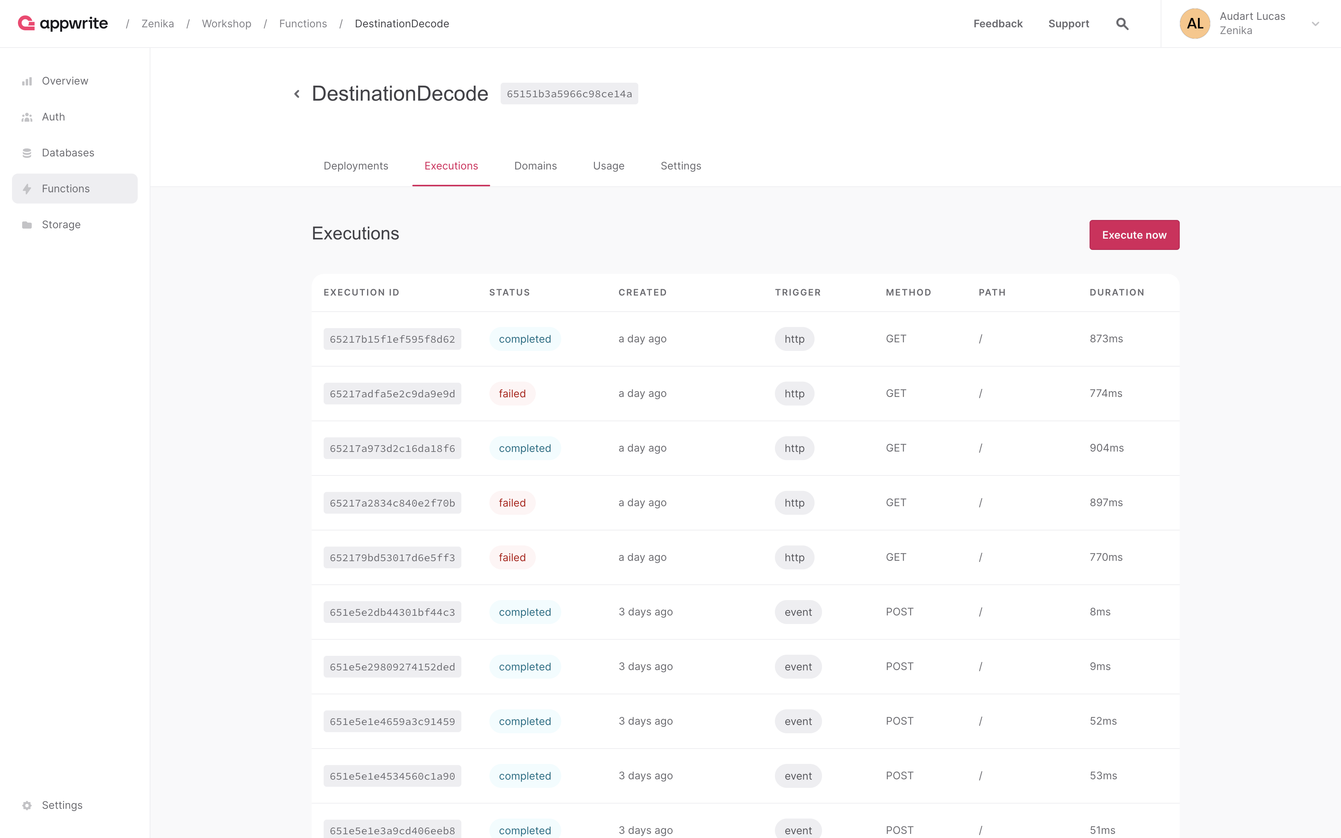
Task: Click the Settings sidebar icon
Action: pos(27,805)
